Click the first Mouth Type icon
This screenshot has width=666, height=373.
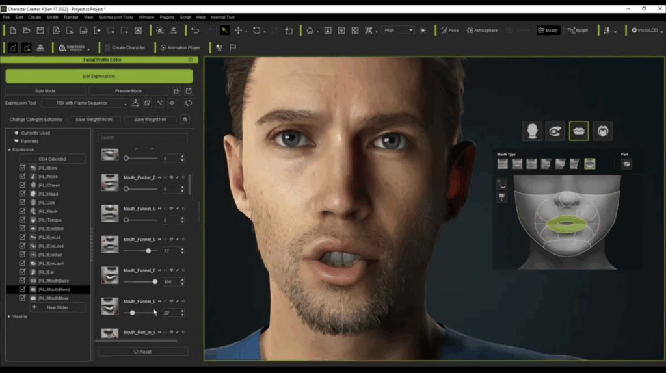(x=503, y=164)
